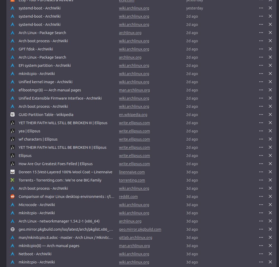
Task: Remove EFI system partition entry from history
Action: coord(270,65)
